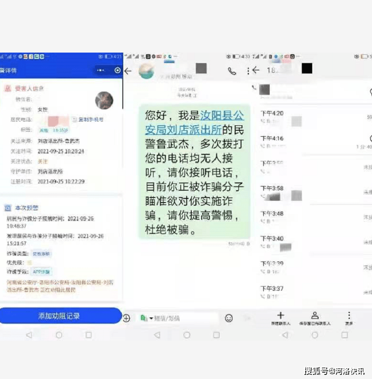Expand the SIM card selector dropdown arrow
Image resolution: width=372 pixels, height=379 pixels.
point(151,318)
